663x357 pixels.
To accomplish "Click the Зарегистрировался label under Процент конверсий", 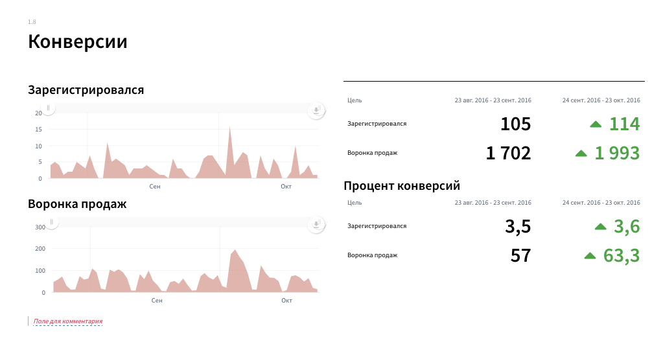I will 377,226.
